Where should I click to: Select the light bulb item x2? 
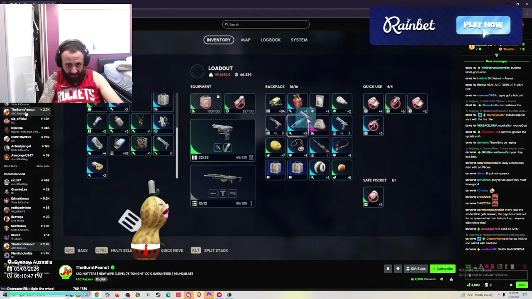(342, 103)
